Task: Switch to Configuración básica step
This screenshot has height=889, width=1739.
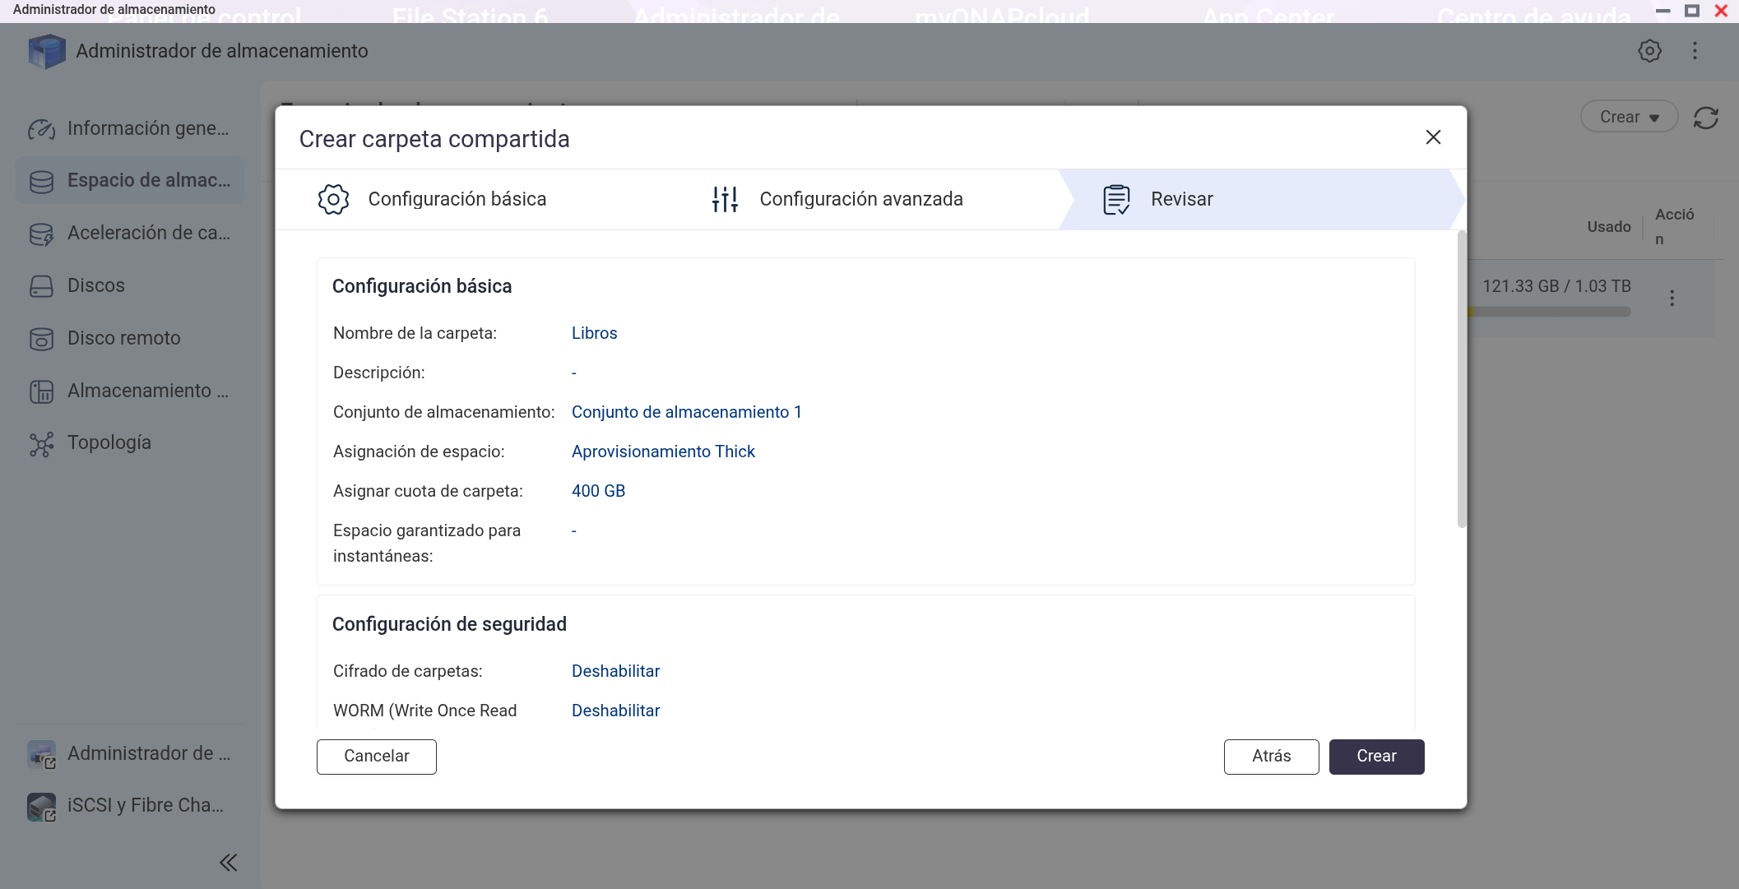Action: [457, 199]
